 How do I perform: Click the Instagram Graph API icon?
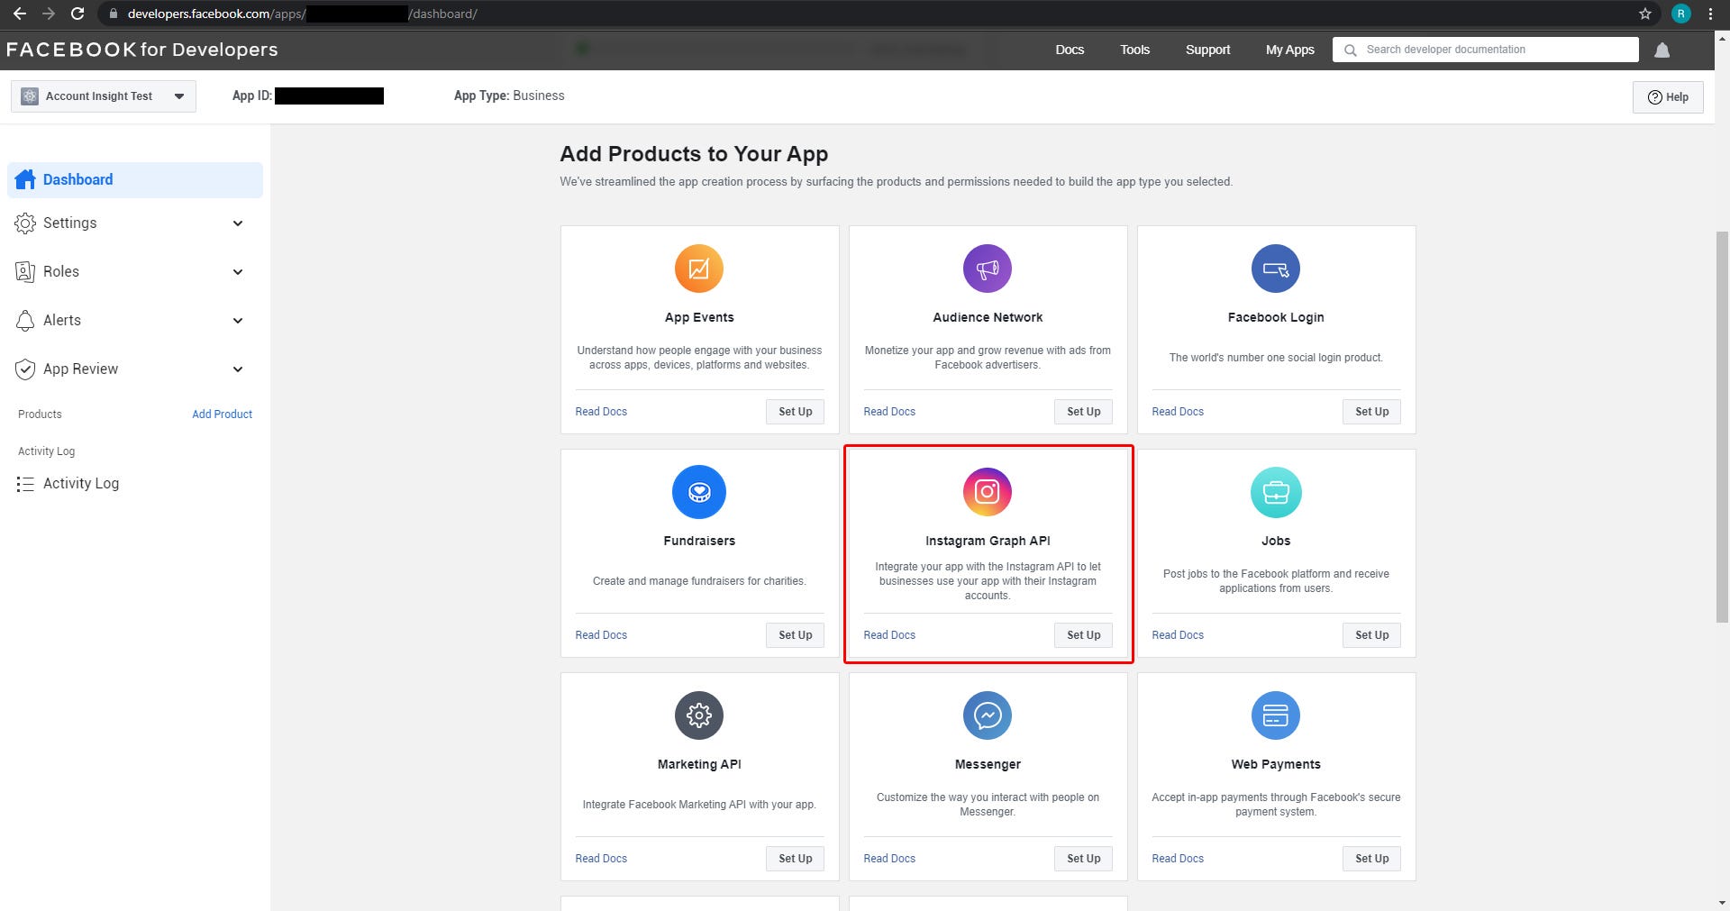coord(988,492)
